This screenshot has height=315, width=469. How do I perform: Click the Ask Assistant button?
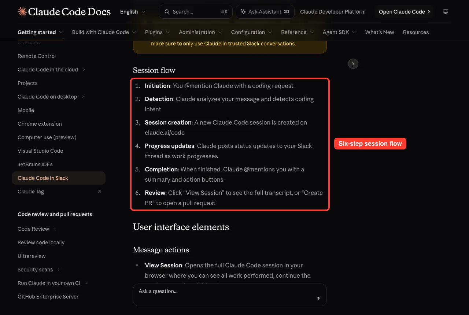point(265,12)
